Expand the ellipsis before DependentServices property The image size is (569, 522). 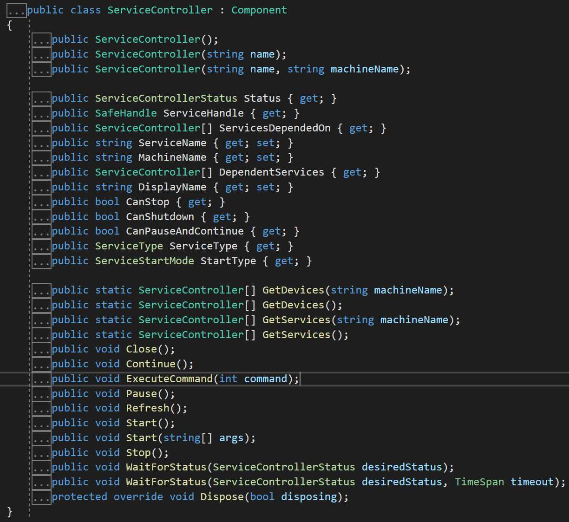pos(42,173)
